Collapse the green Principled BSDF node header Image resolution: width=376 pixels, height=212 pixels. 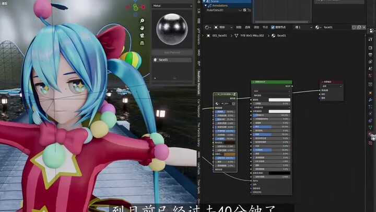click(x=254, y=82)
